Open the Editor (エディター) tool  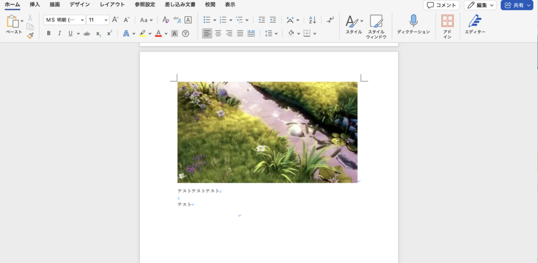pos(475,24)
